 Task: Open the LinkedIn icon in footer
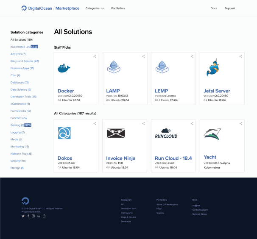tap(39, 216)
